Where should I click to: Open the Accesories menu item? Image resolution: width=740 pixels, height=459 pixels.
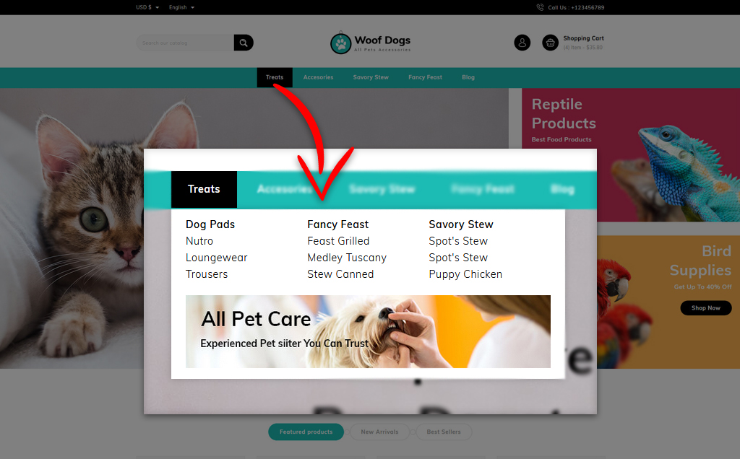pos(318,77)
